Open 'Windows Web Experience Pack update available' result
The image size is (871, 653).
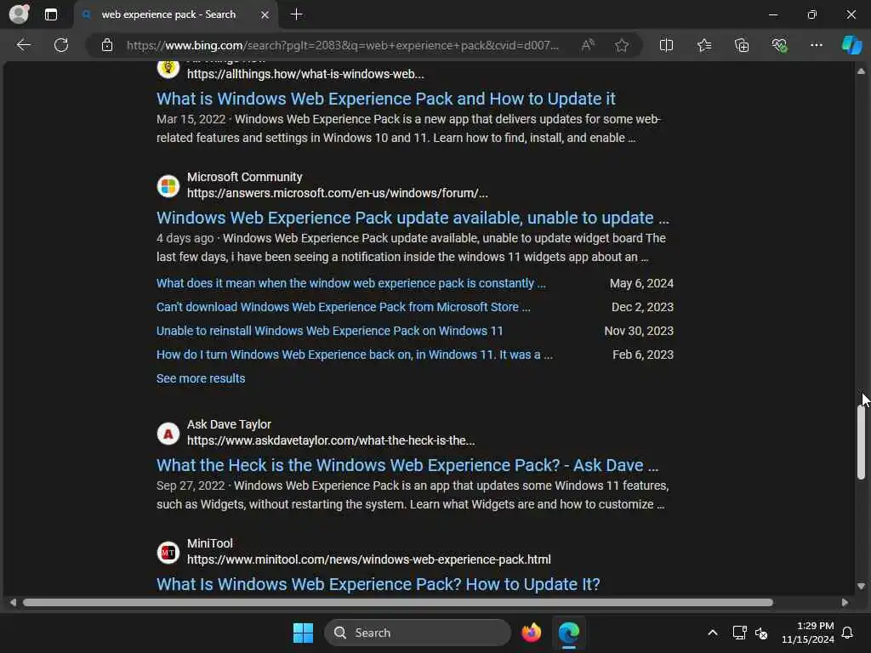pyautogui.click(x=413, y=218)
